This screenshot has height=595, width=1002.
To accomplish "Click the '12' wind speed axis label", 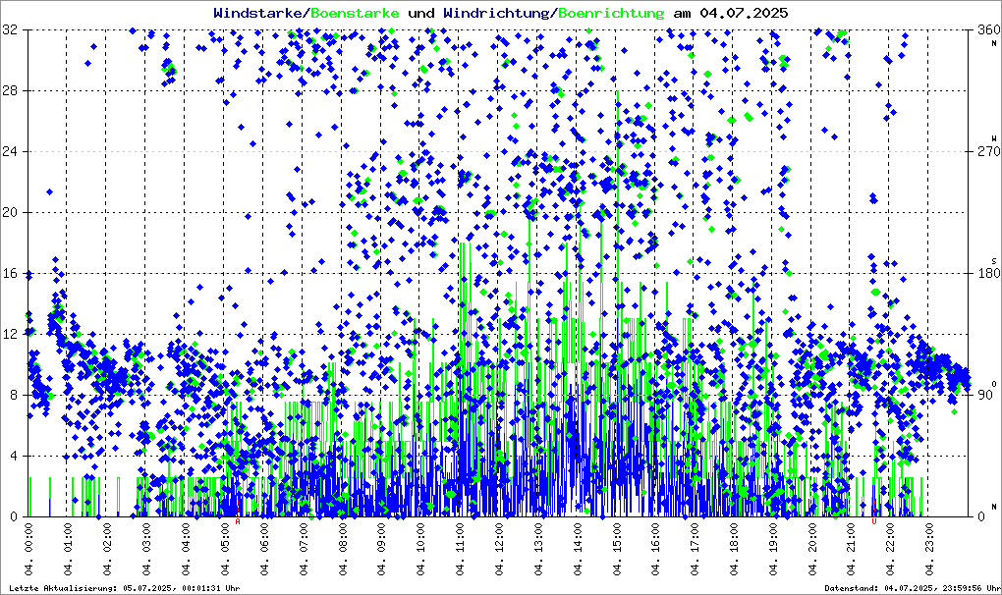I will click(x=10, y=335).
